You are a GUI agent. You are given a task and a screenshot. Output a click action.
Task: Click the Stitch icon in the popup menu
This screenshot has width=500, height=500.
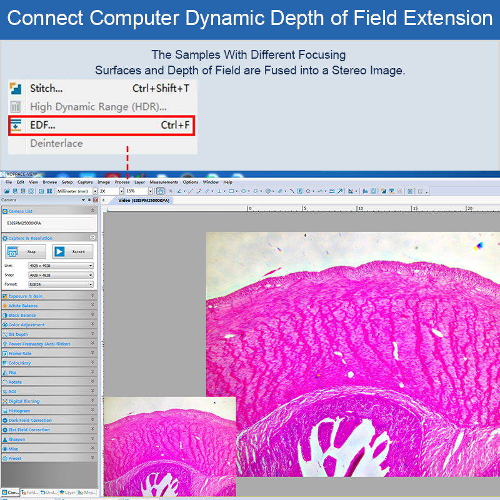(16, 89)
